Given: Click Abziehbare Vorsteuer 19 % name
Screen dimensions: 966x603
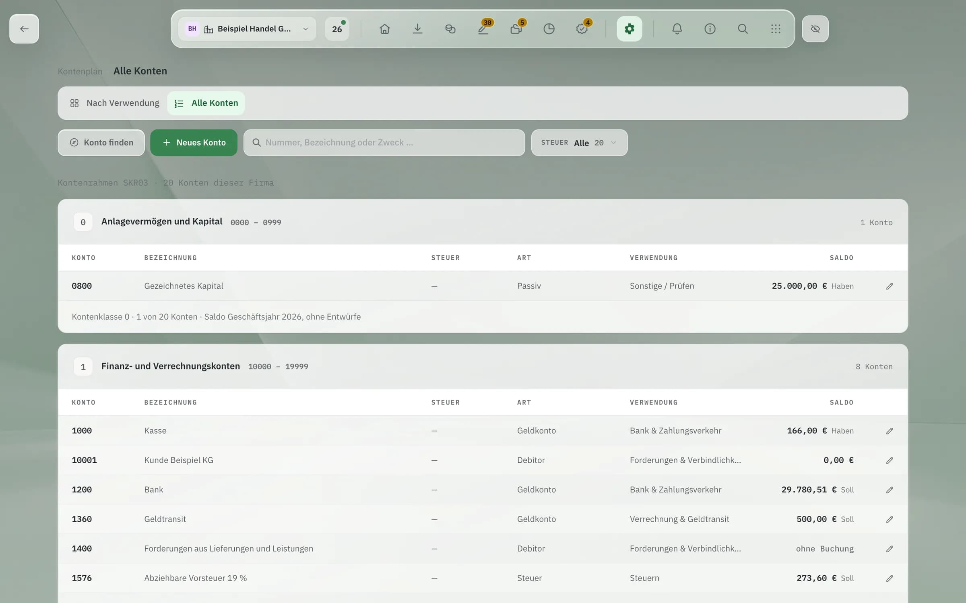Looking at the screenshot, I should click(x=196, y=578).
